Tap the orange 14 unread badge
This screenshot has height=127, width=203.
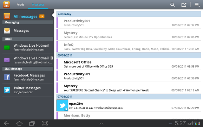pos(42,17)
